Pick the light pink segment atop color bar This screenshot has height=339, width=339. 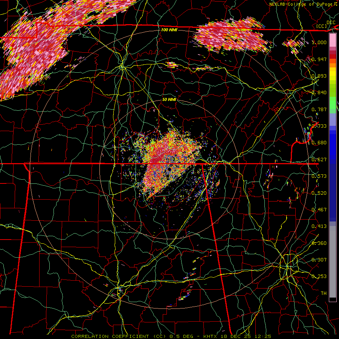[x=333, y=40]
